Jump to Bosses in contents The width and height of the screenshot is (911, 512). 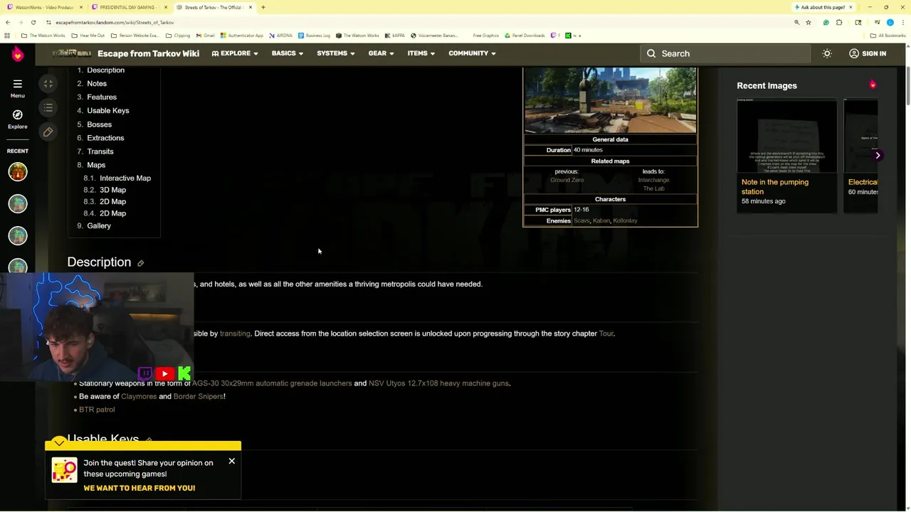point(99,124)
